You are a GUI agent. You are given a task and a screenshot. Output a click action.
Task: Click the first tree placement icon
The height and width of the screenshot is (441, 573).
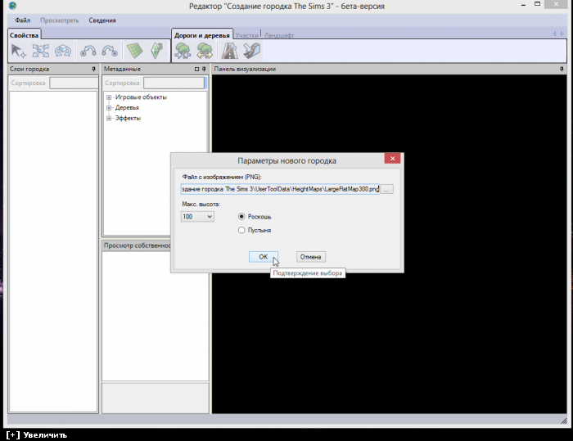(x=183, y=51)
